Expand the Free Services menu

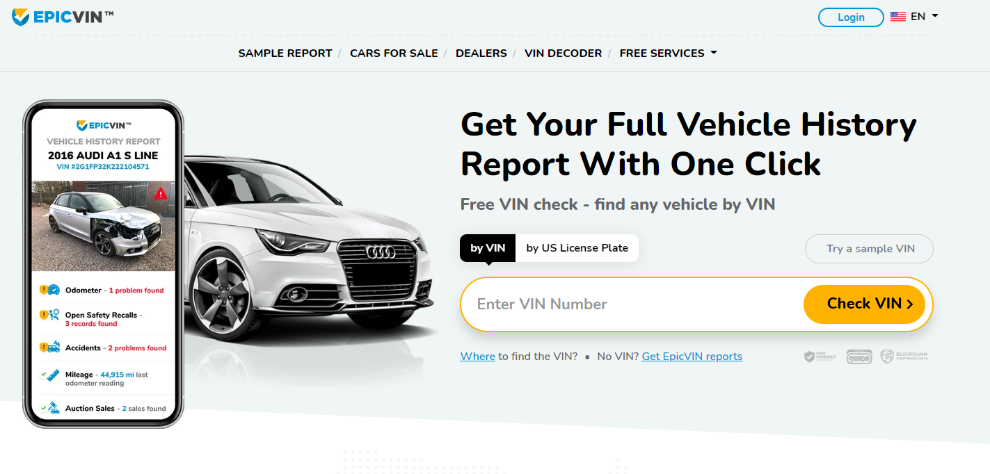668,53
